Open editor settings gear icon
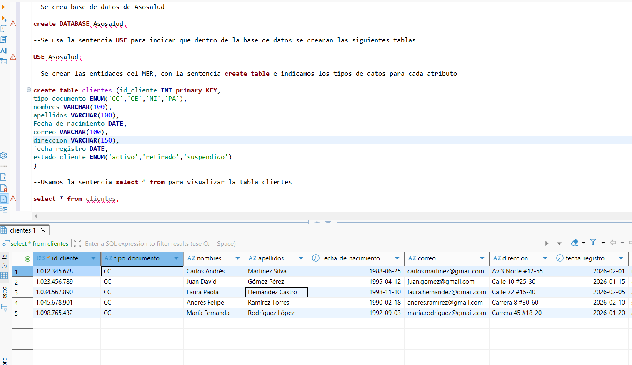The image size is (632, 365). click(x=4, y=155)
